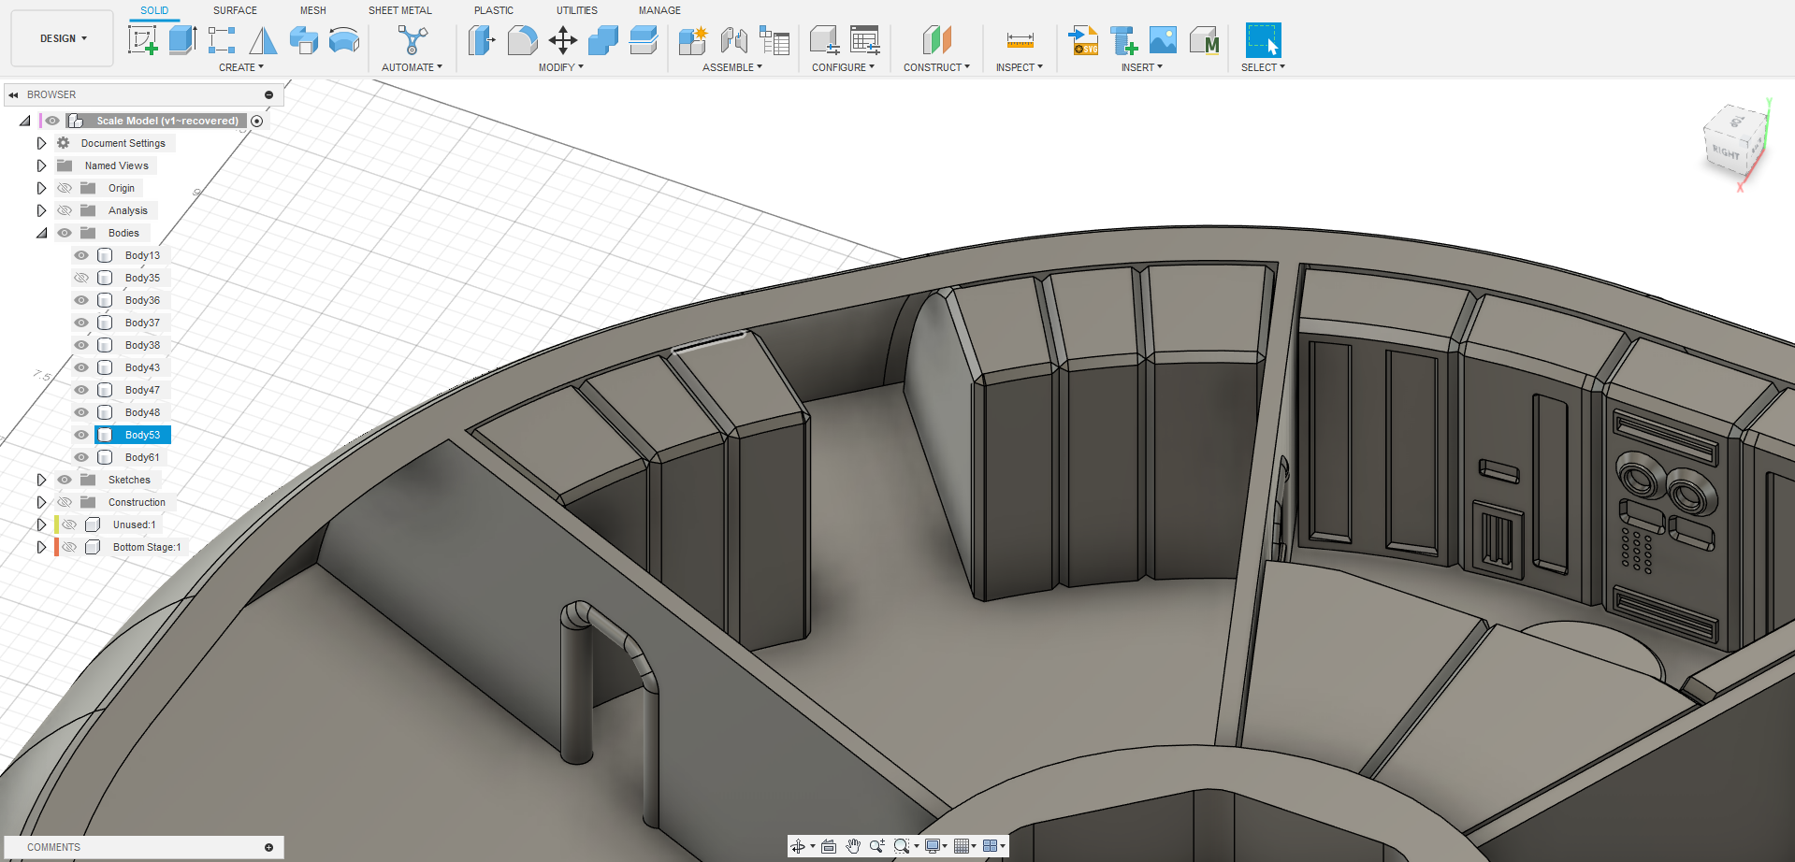Show Body35 with its eye icon
Screen dimensions: 1795x862
pos(81,278)
